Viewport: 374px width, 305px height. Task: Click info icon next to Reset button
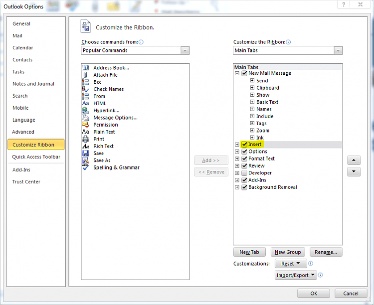[x=311, y=264]
